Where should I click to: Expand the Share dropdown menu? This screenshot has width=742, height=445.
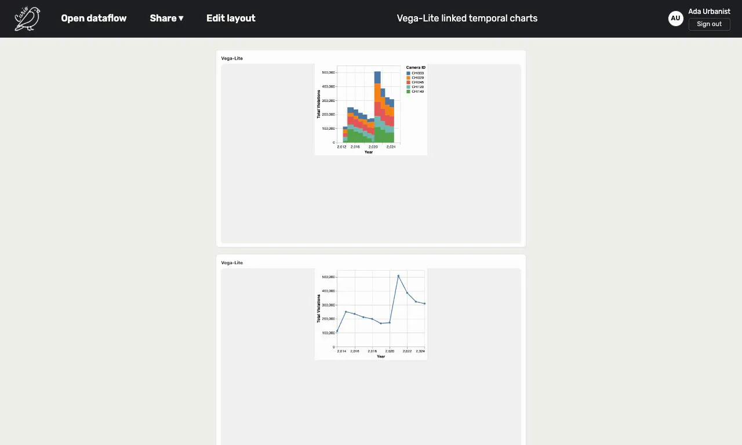tap(166, 19)
